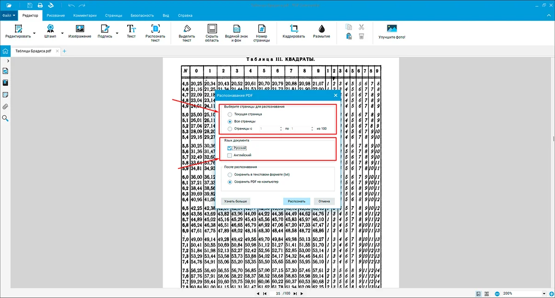555x298 pixels.
Task: Click the page number field showing 35
Action: coord(278,293)
